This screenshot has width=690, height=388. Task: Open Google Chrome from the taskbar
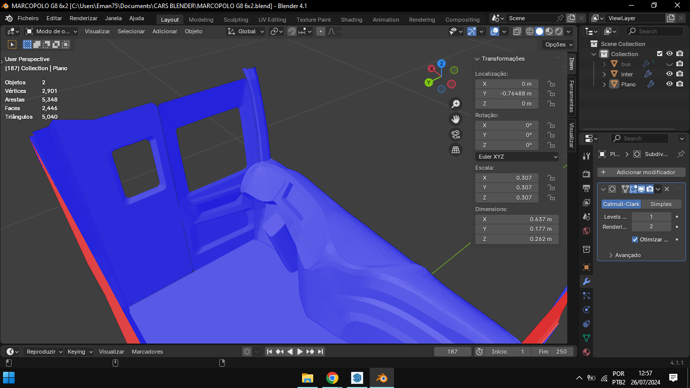332,378
